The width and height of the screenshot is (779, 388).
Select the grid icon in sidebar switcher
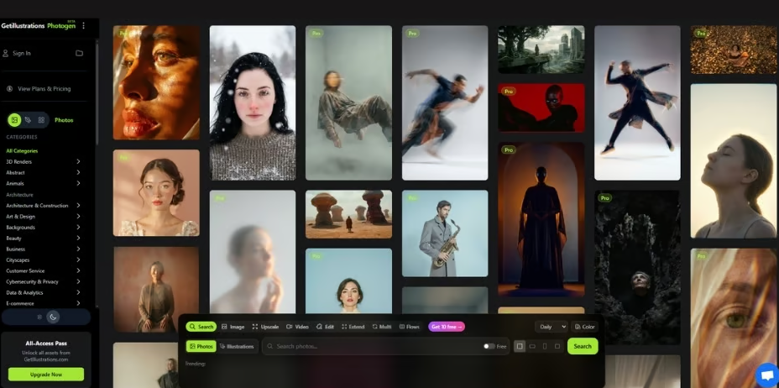click(x=41, y=120)
